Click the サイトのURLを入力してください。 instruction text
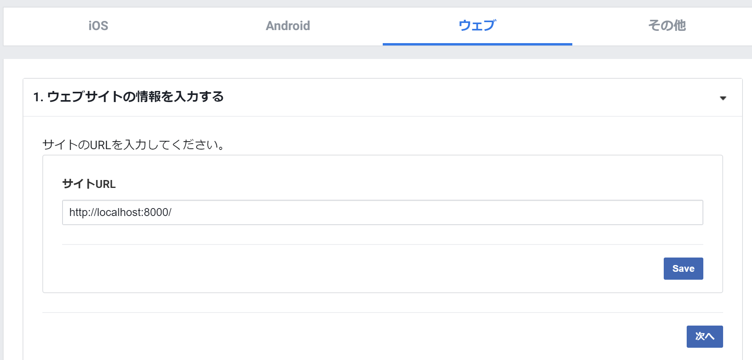Viewport: 752px width, 360px height. [x=133, y=145]
